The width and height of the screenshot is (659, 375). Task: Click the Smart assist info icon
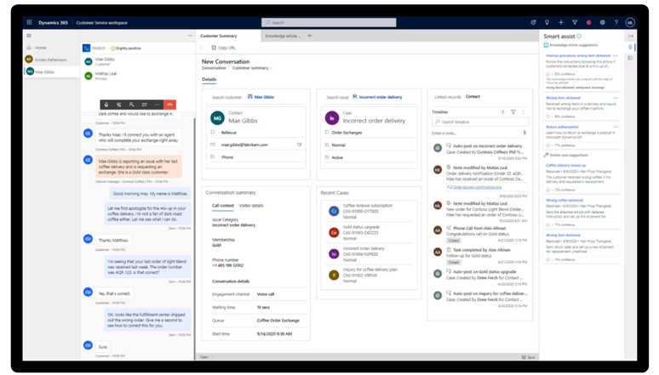coord(579,36)
